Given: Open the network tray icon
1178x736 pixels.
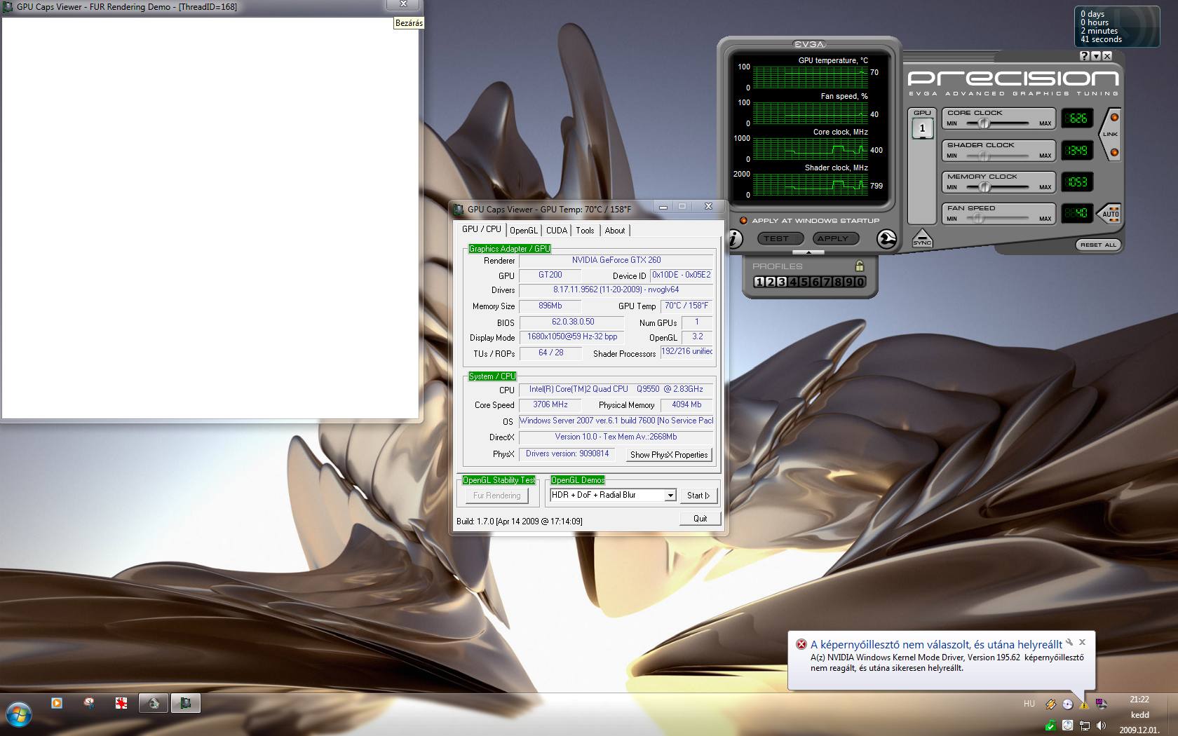Looking at the screenshot, I should tap(1084, 725).
